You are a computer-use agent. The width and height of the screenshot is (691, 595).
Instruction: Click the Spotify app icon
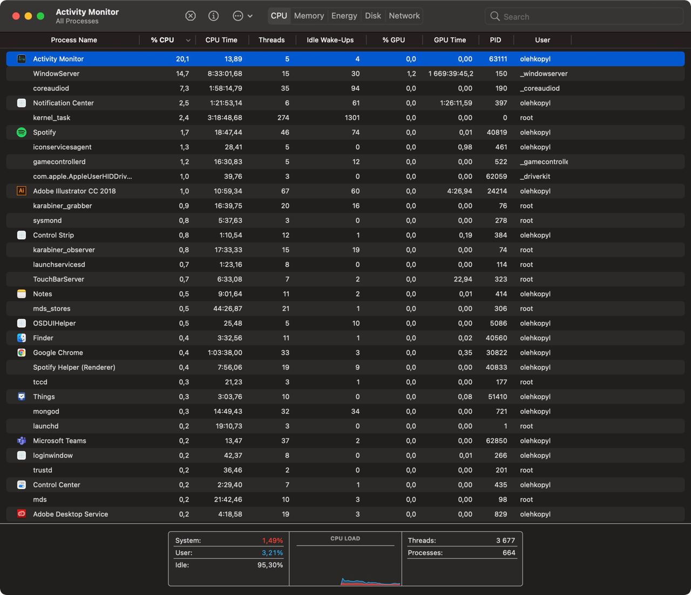click(x=22, y=132)
